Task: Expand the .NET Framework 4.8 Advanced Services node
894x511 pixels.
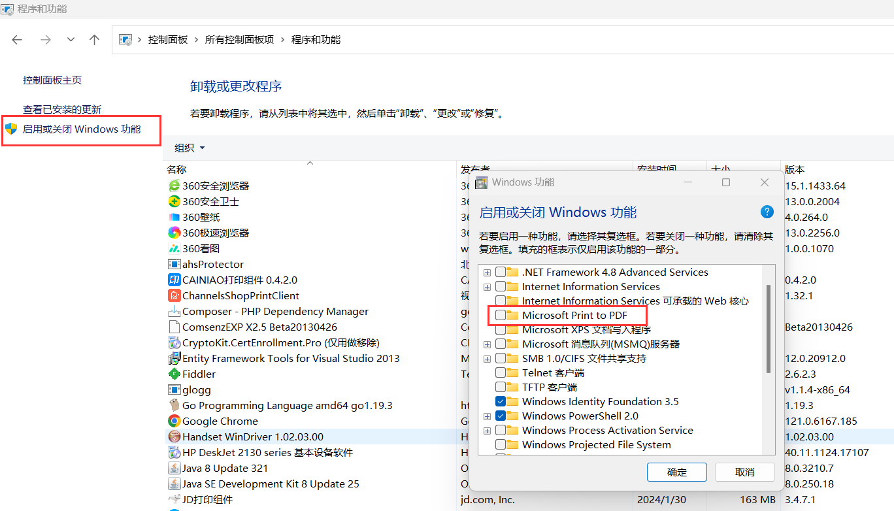Action: point(487,272)
